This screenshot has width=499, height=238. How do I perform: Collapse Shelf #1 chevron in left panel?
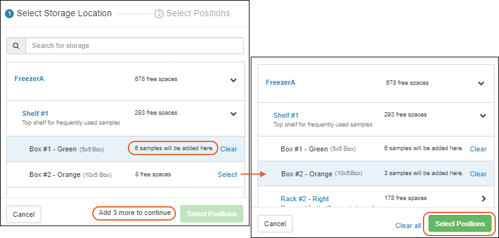[x=233, y=114]
